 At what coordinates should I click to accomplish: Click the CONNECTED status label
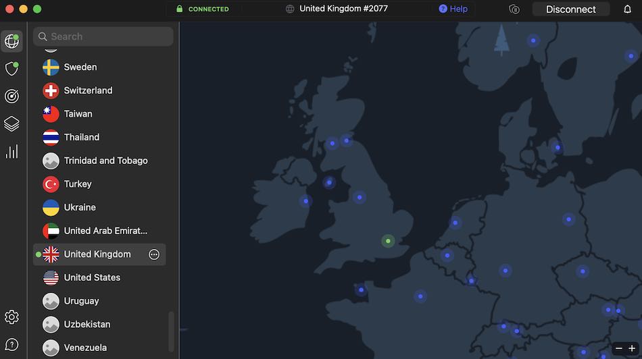click(208, 9)
